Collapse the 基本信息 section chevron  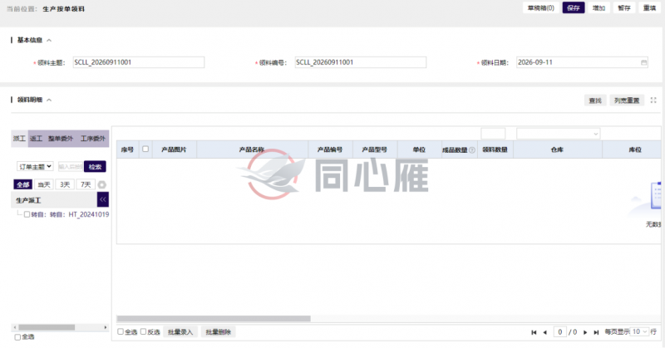tap(49, 40)
